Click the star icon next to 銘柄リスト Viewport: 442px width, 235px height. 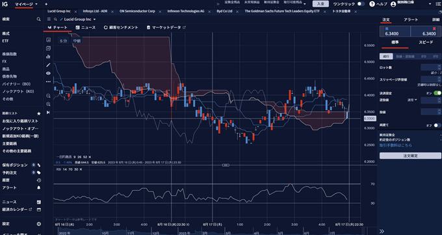coord(39,113)
